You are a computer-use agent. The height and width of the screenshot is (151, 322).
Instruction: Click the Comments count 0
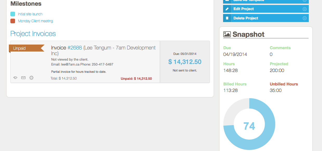click(271, 54)
